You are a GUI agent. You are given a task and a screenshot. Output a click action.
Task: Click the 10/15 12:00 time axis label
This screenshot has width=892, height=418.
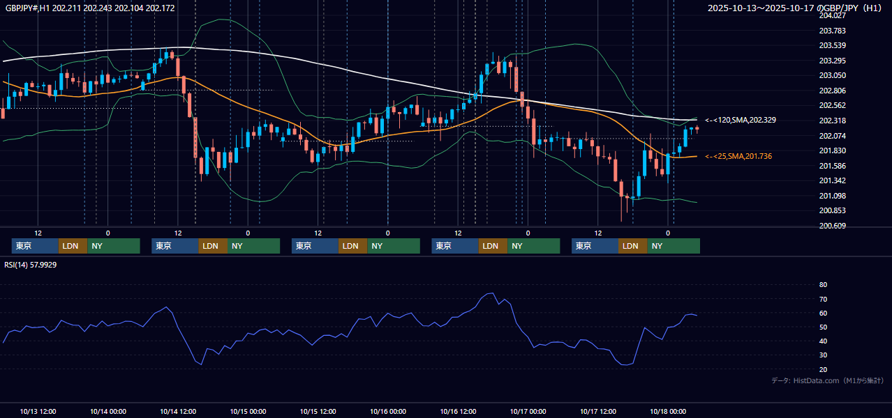318,411
